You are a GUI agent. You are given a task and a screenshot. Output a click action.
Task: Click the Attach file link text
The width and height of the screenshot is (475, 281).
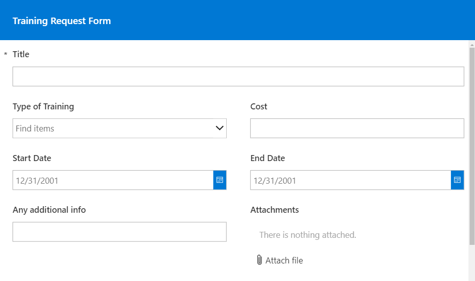[x=284, y=260]
